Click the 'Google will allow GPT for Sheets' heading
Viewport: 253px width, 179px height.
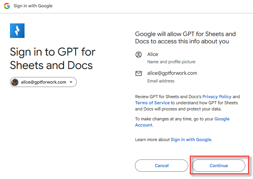(x=185, y=38)
